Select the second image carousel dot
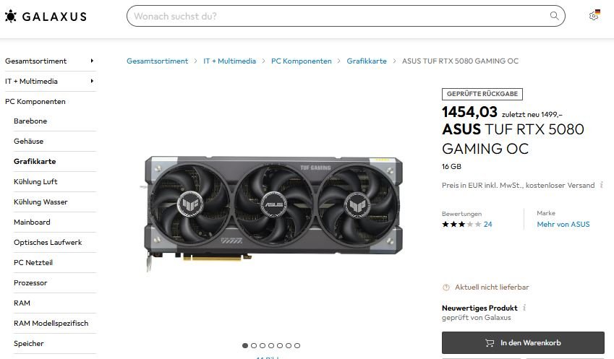Screen dimensions: 614x359 [254, 346]
